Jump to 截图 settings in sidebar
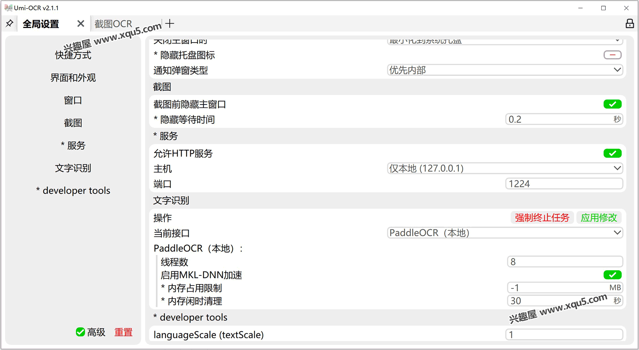Screen dimensions: 639x350 [73, 123]
